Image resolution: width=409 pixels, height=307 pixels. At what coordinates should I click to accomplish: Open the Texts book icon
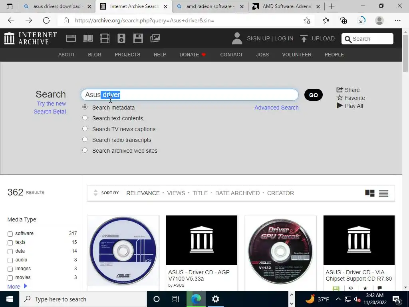tap(87, 38)
